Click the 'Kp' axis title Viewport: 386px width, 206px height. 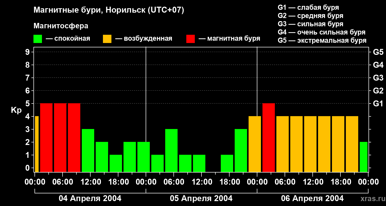click(x=16, y=110)
